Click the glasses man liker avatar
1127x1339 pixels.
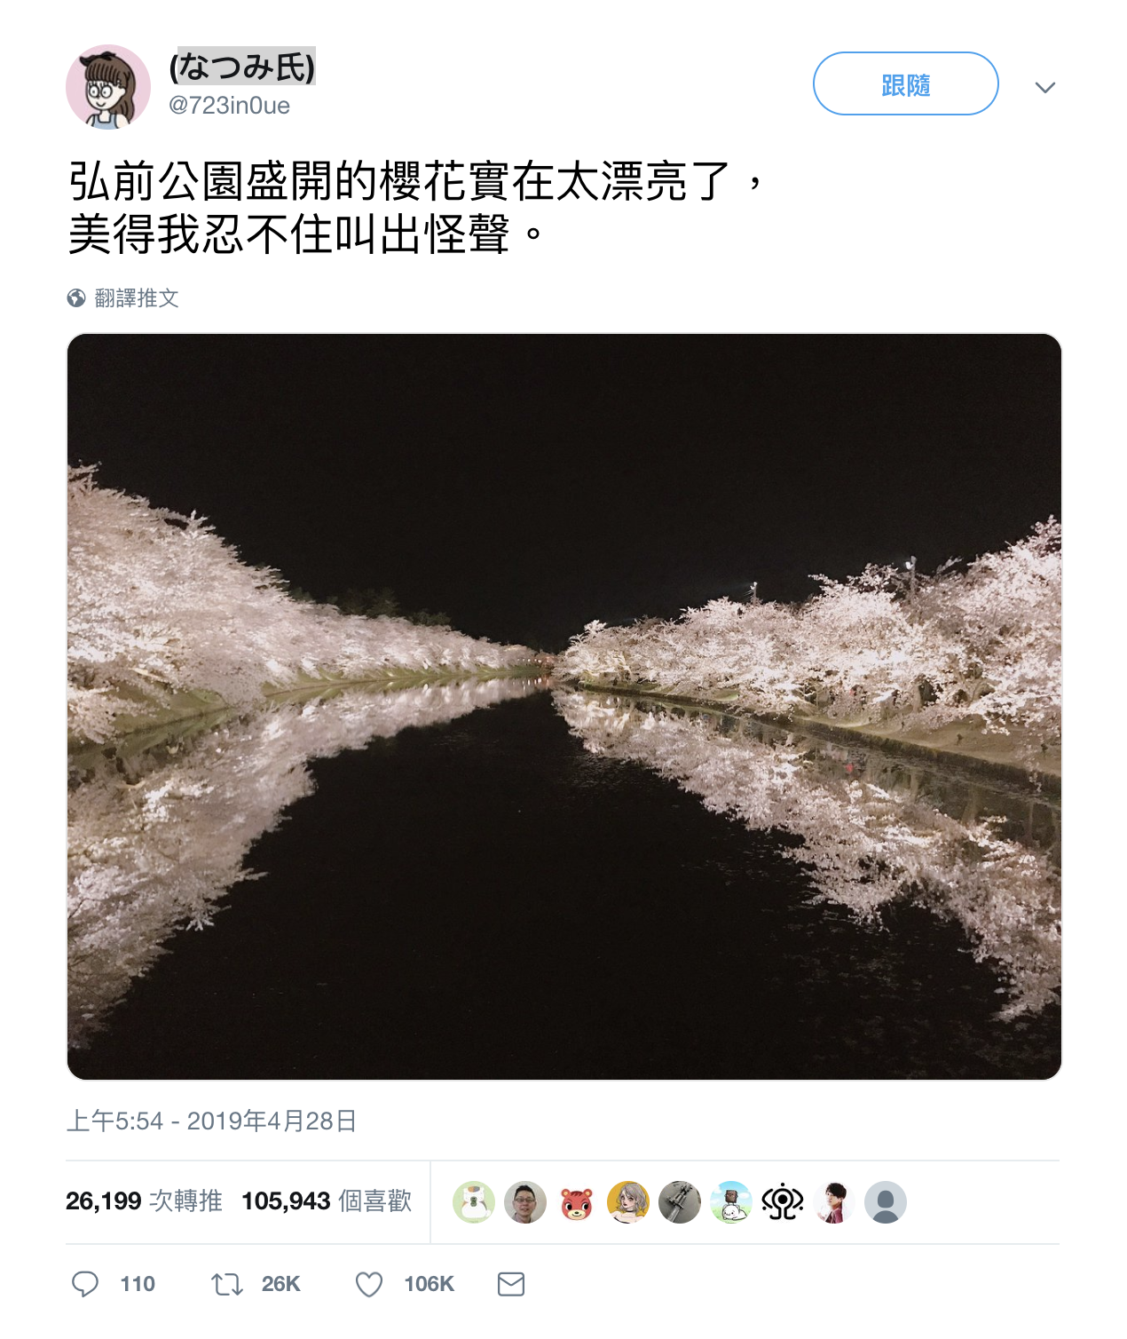(x=525, y=1202)
